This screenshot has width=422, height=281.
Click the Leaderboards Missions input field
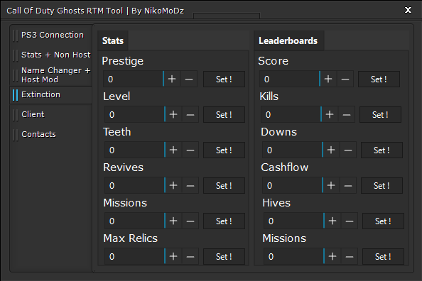[293, 257]
